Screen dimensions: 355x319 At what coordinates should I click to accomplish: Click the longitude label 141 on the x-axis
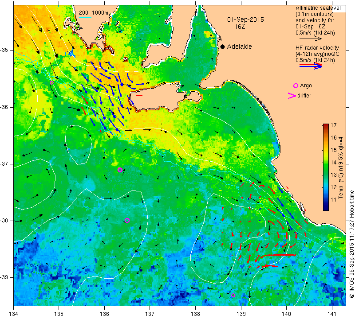(332, 314)
